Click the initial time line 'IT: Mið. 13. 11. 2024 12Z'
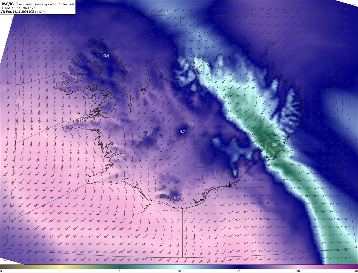 [18, 8]
